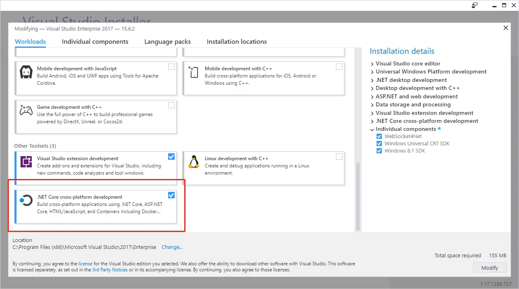The height and width of the screenshot is (289, 519).
Task: Click the Visual Studio extension development icon
Action: 26,162
